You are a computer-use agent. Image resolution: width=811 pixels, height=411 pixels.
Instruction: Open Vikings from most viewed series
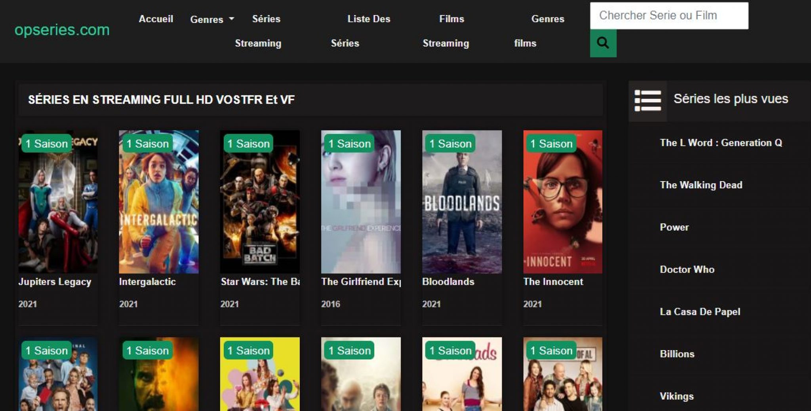pyautogui.click(x=676, y=396)
